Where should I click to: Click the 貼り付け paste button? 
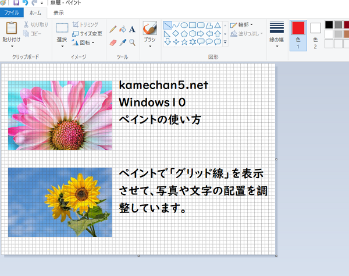coord(12,31)
